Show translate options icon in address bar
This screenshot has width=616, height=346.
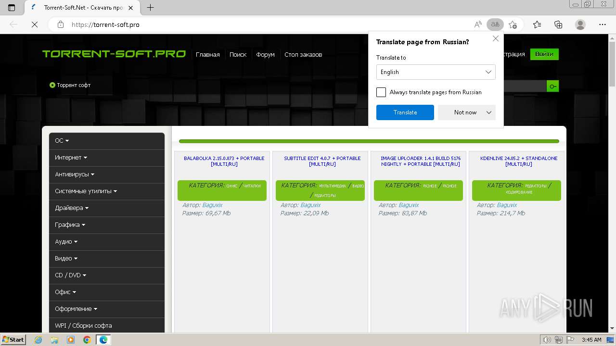click(495, 25)
